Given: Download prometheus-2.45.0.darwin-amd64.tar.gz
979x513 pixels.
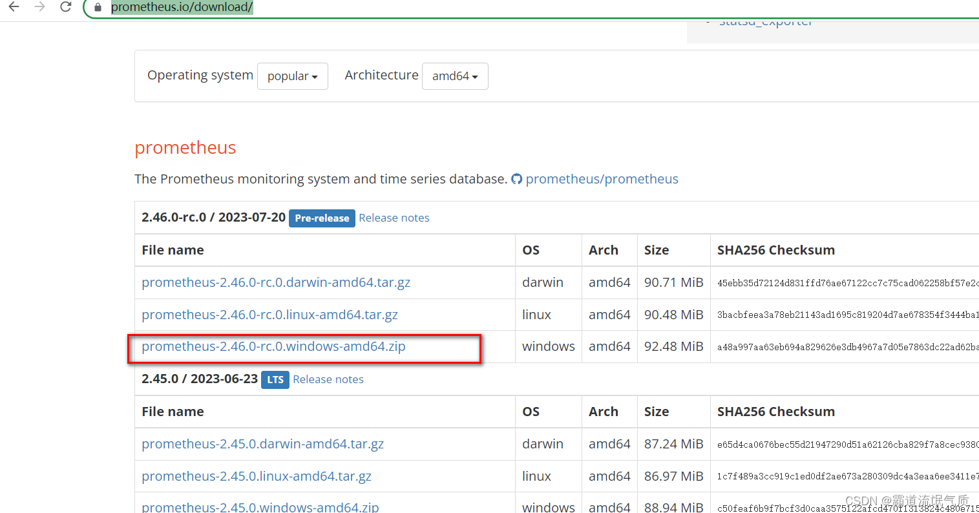Looking at the screenshot, I should [x=262, y=444].
